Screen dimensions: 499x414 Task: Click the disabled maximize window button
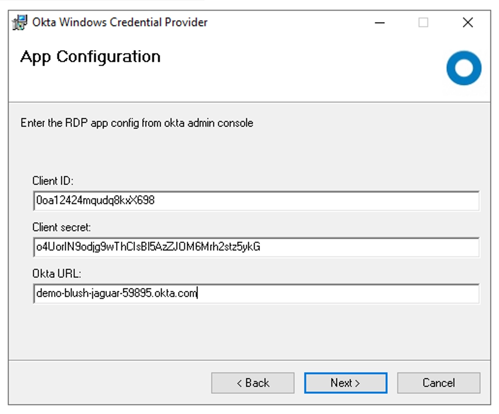(423, 23)
